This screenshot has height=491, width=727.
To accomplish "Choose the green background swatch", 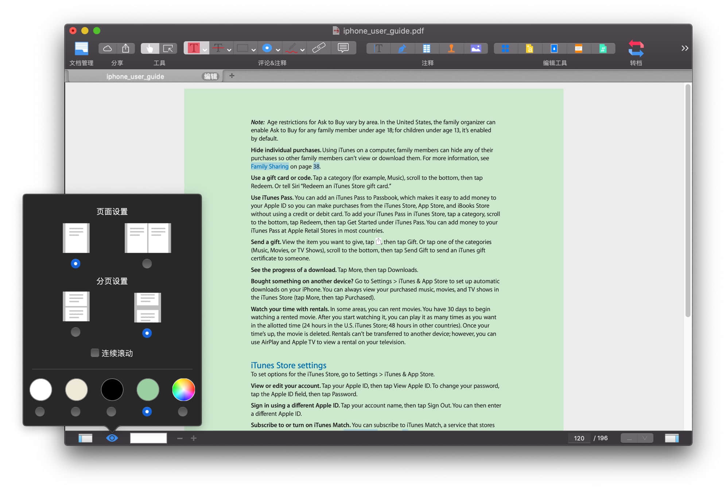I will pyautogui.click(x=148, y=389).
